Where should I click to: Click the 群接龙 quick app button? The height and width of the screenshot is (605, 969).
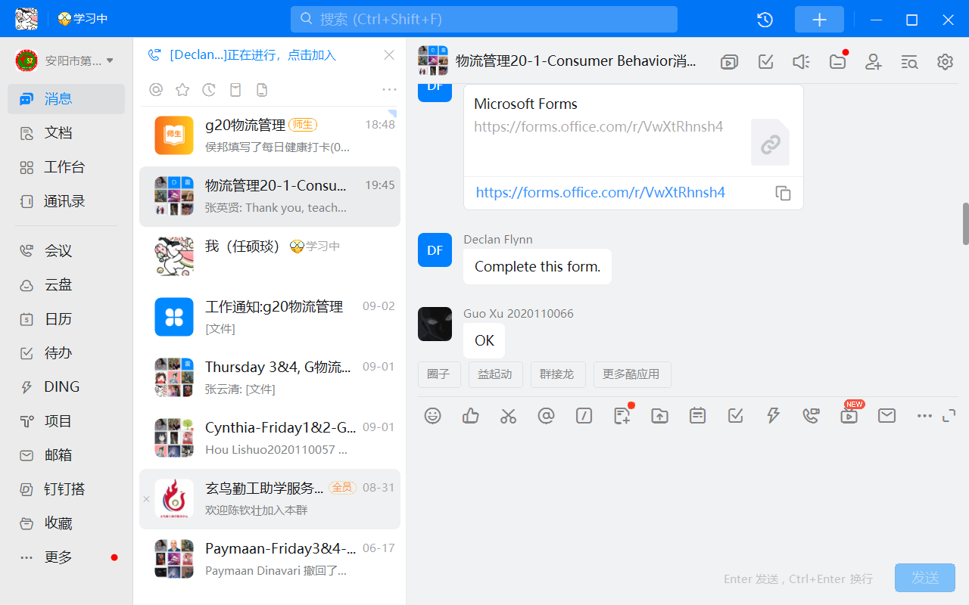556,374
